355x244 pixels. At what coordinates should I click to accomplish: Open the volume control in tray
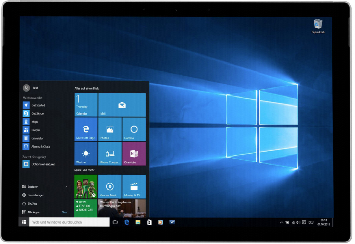point(298,222)
